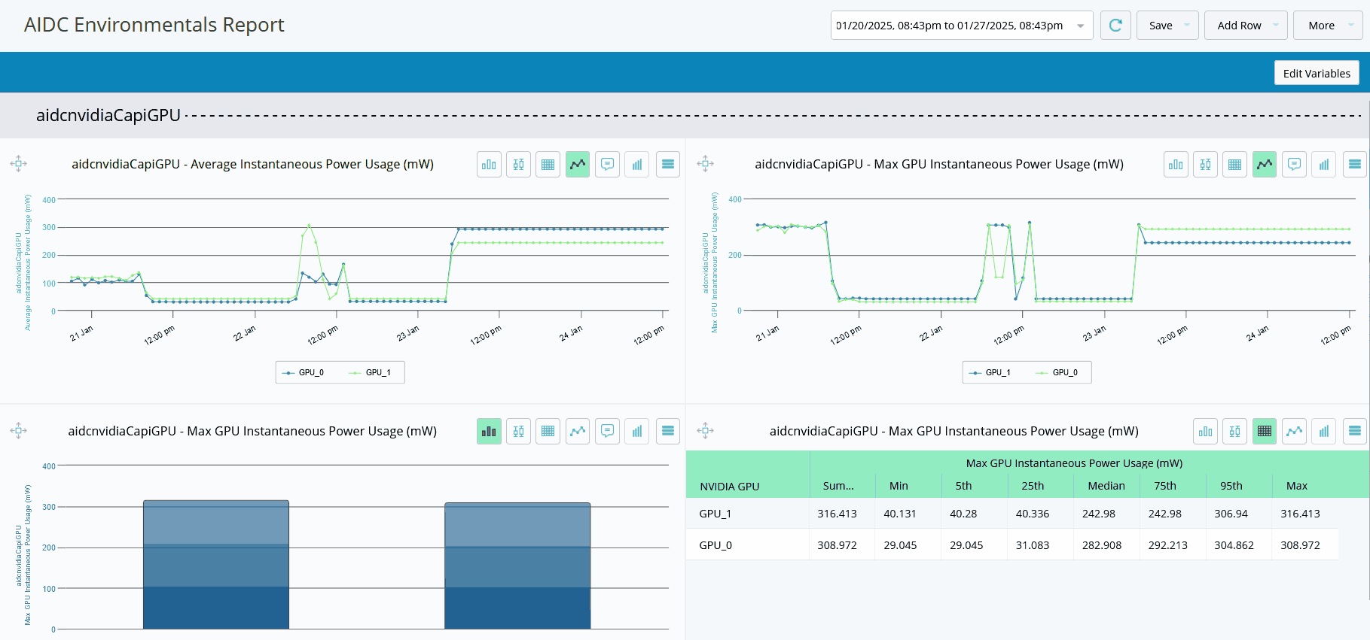Open hamburger menu of Max GPU table panel
This screenshot has width=1370, height=640.
click(x=1354, y=432)
